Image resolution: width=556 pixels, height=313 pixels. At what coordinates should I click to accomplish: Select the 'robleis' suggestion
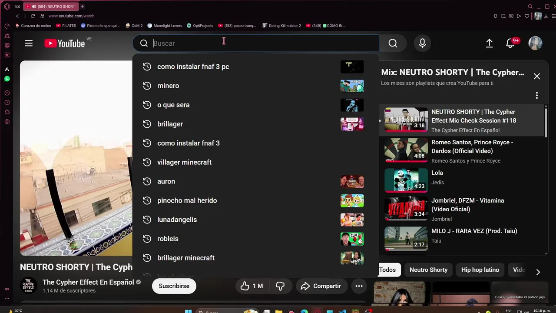click(255, 239)
